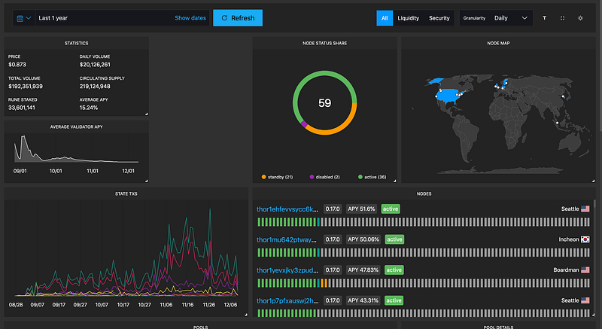Toggle active series in node status legend
Viewport: 602px width, 329px height.
pyautogui.click(x=372, y=176)
